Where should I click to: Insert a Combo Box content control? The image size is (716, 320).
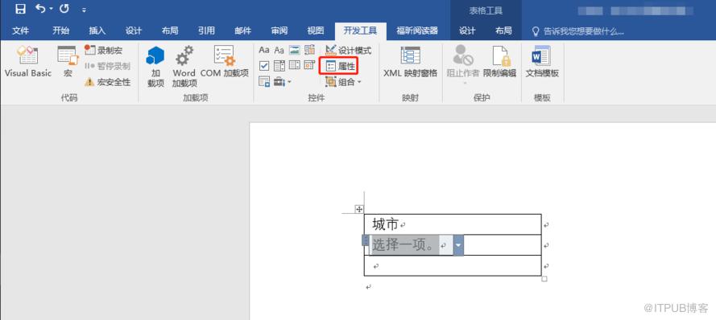coord(279,66)
